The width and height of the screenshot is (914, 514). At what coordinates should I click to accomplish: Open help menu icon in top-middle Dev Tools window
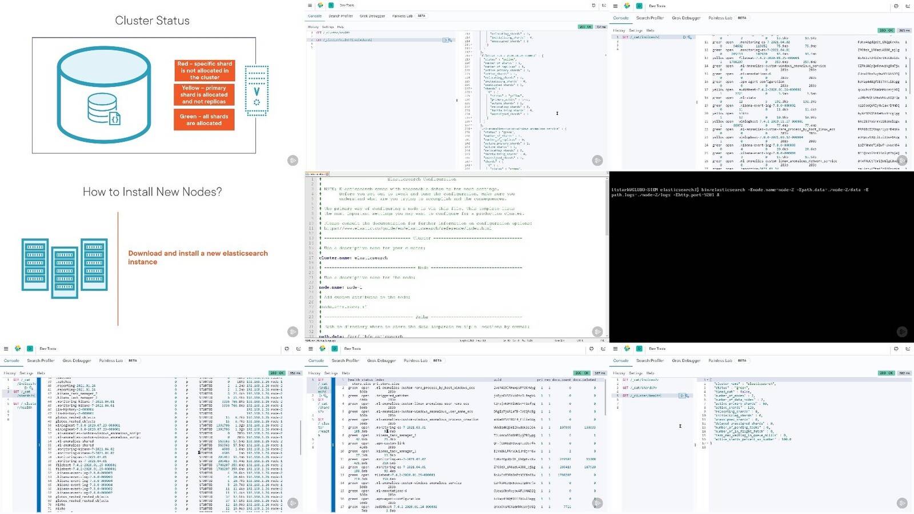point(594,5)
